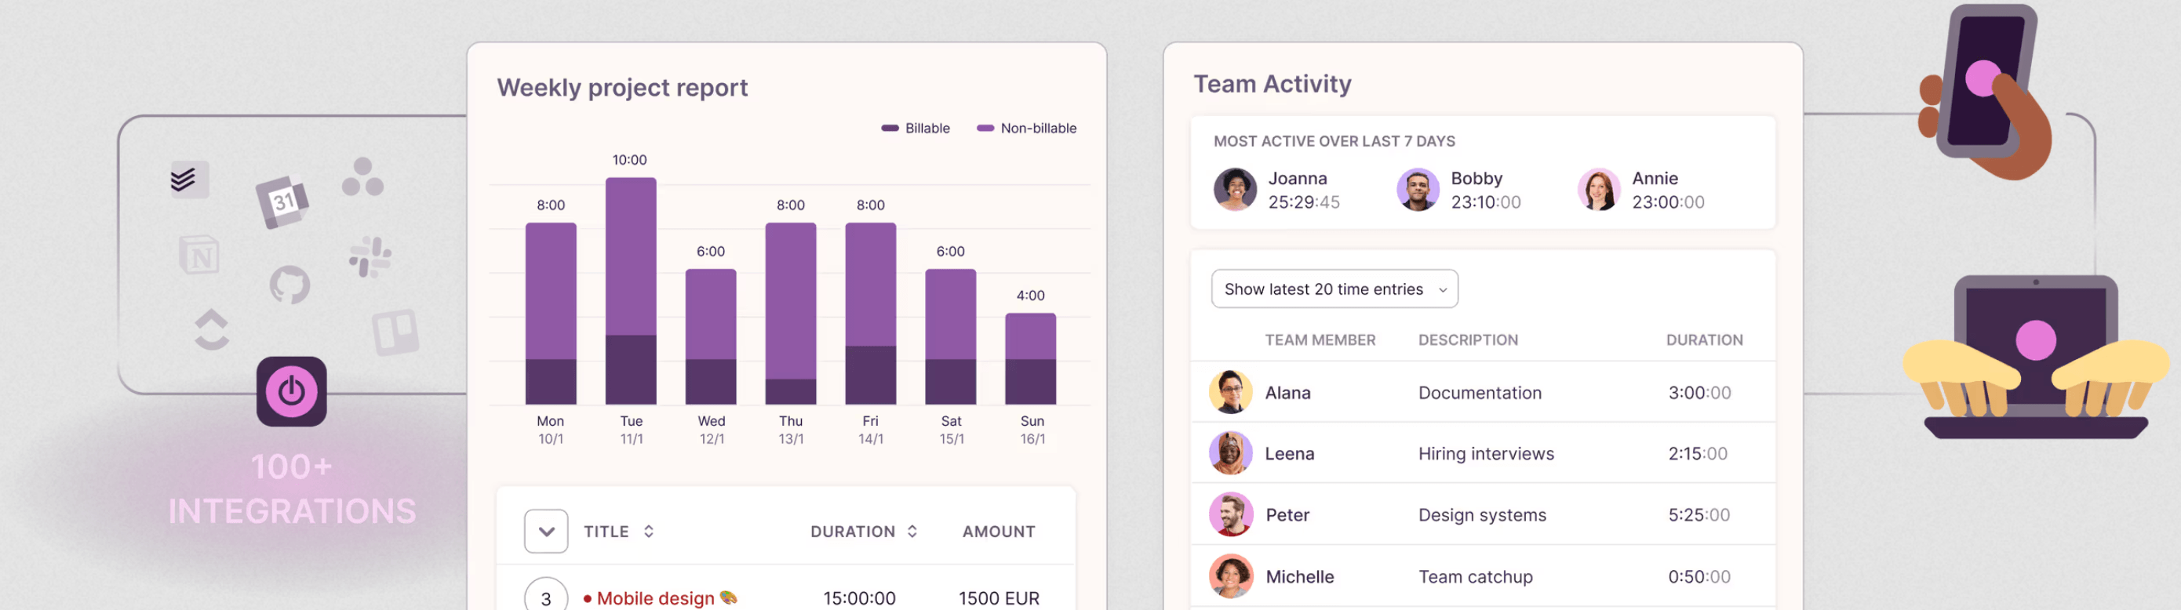Viewport: 2181px width, 610px height.
Task: Click the Google Calendar 31 icon
Action: (x=282, y=202)
